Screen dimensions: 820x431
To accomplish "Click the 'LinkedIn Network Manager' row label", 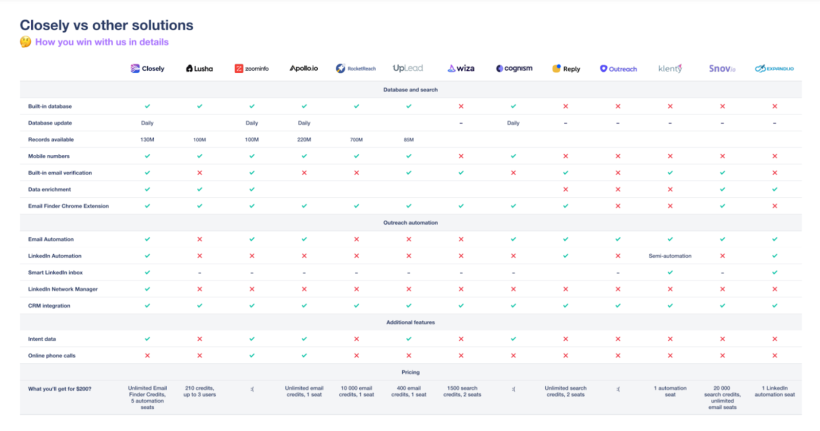I will [x=63, y=290].
